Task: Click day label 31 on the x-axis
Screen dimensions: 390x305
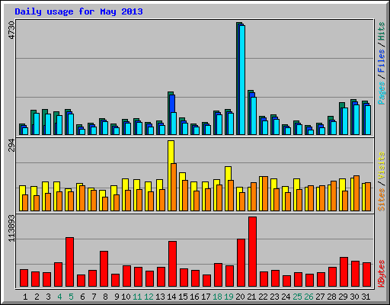Action: coord(366,297)
